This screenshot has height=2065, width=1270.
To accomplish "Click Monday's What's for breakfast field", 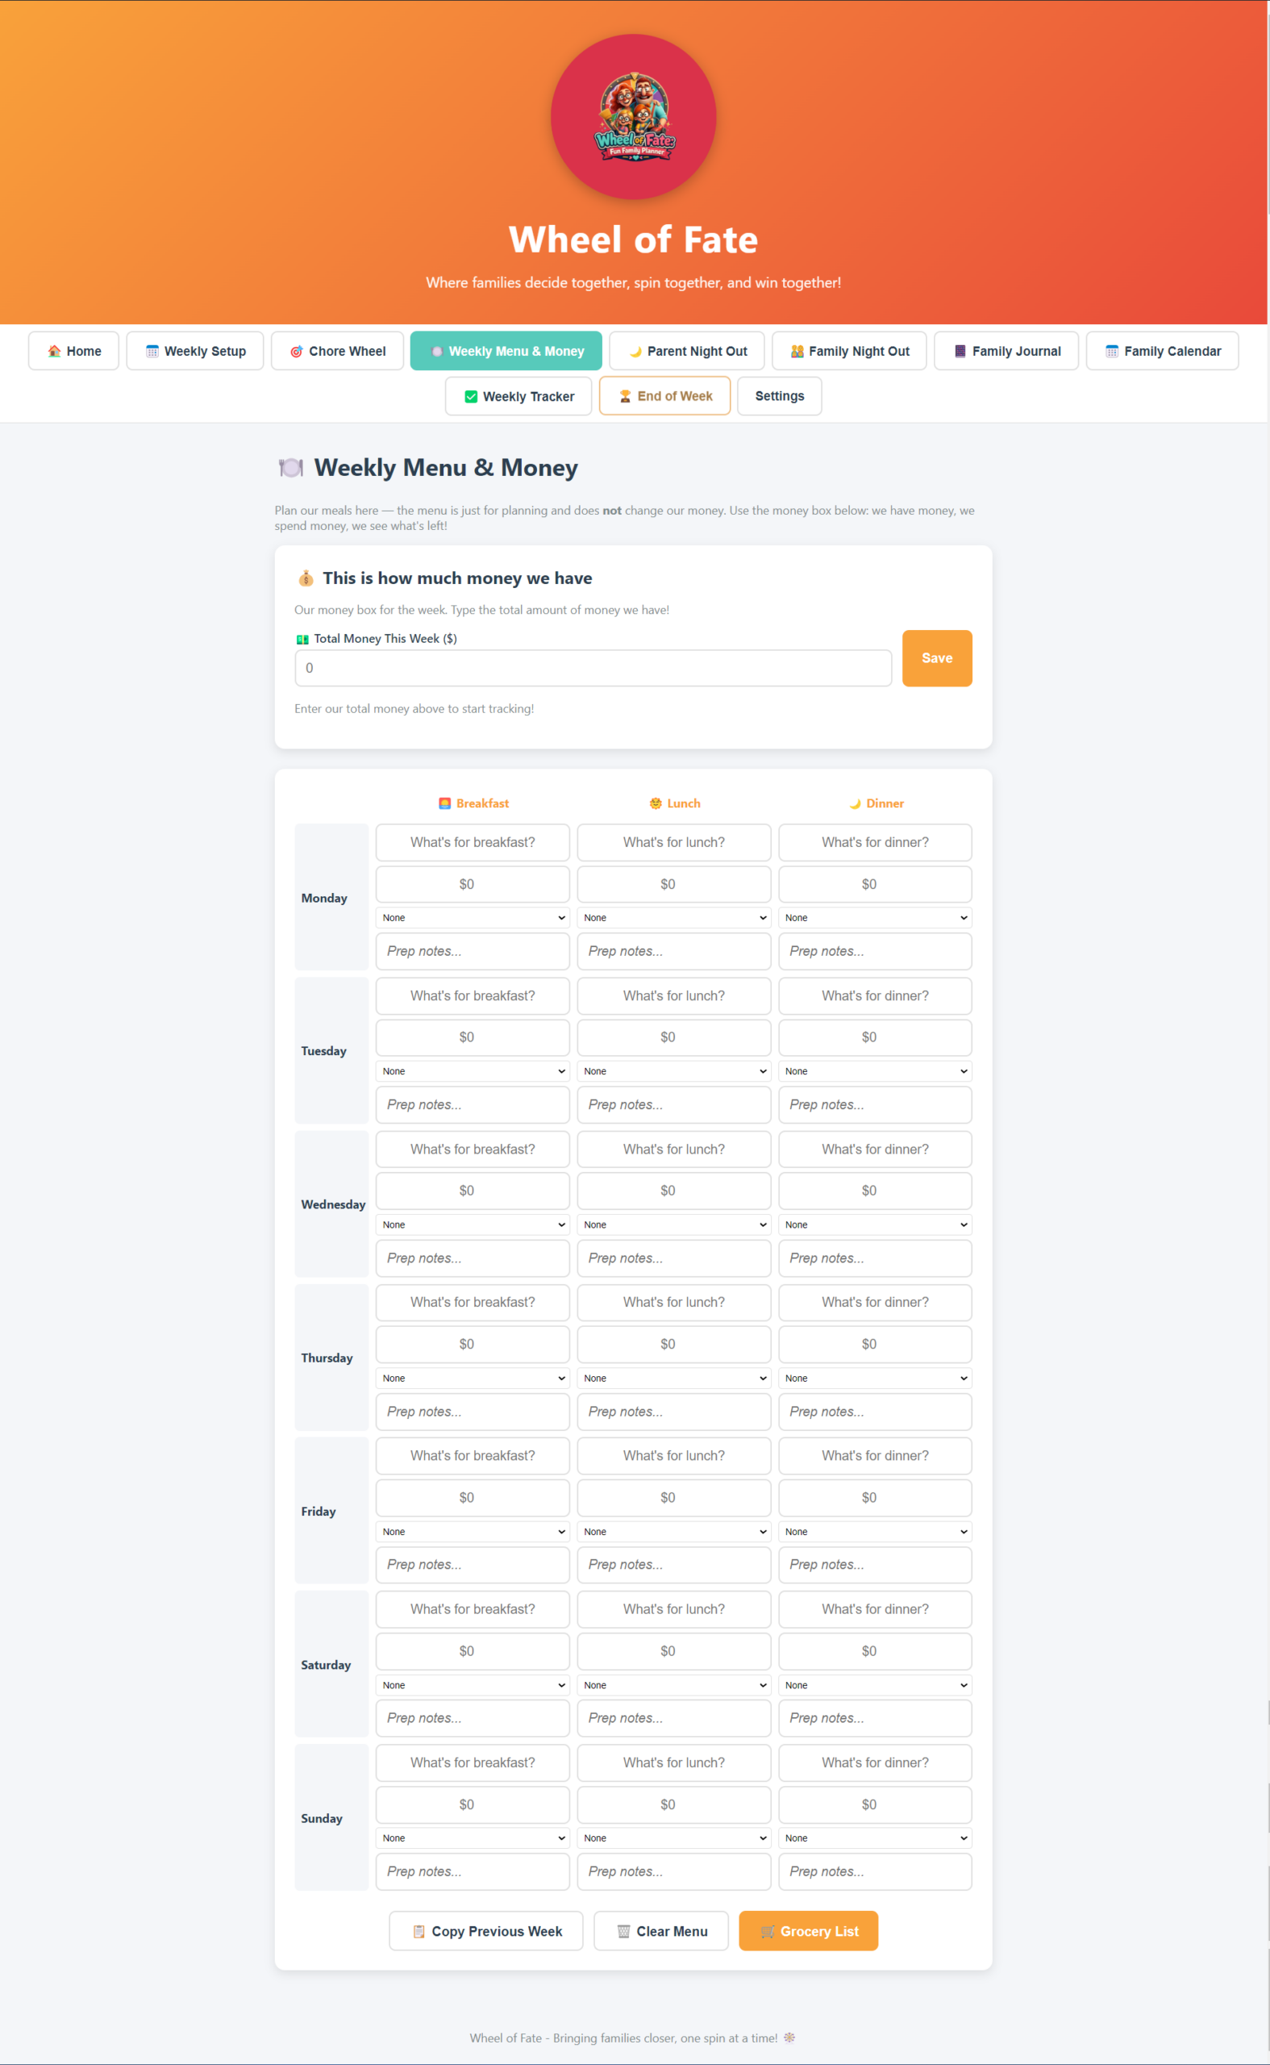I will [473, 843].
